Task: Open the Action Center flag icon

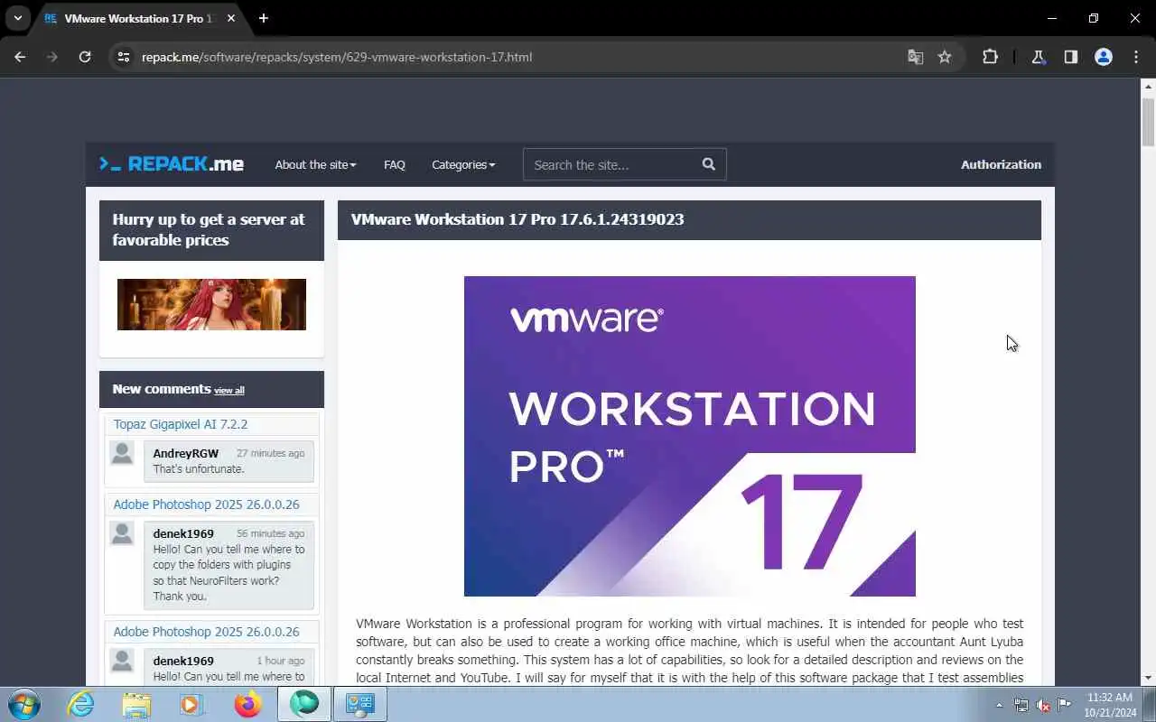Action: click(x=1065, y=705)
